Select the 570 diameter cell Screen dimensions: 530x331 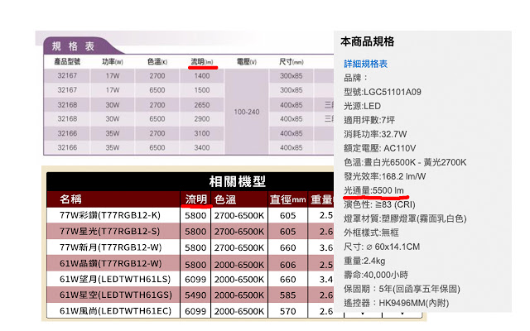click(287, 311)
